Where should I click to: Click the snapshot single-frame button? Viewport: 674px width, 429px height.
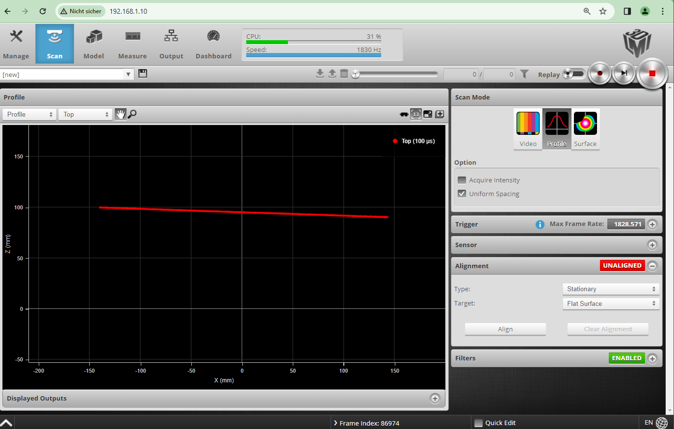pos(624,74)
